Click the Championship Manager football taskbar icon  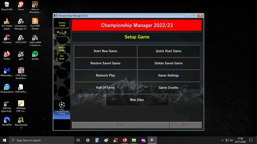click(x=152, y=140)
